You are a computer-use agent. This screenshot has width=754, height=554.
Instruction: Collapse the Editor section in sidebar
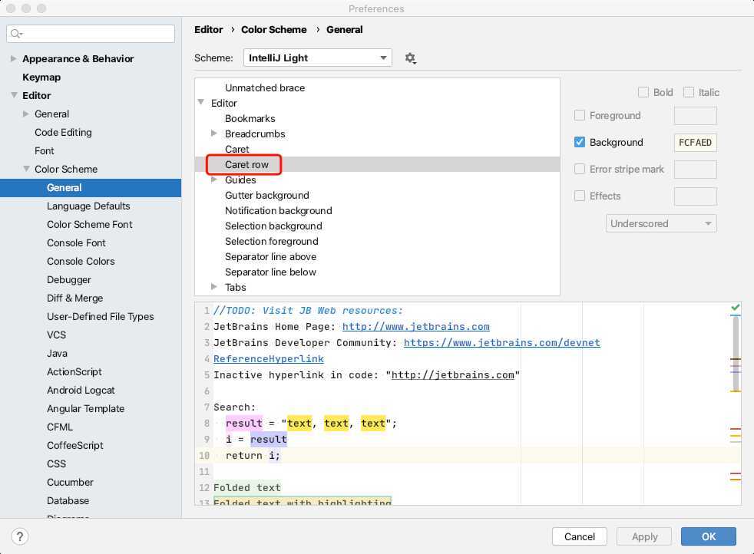(x=14, y=95)
